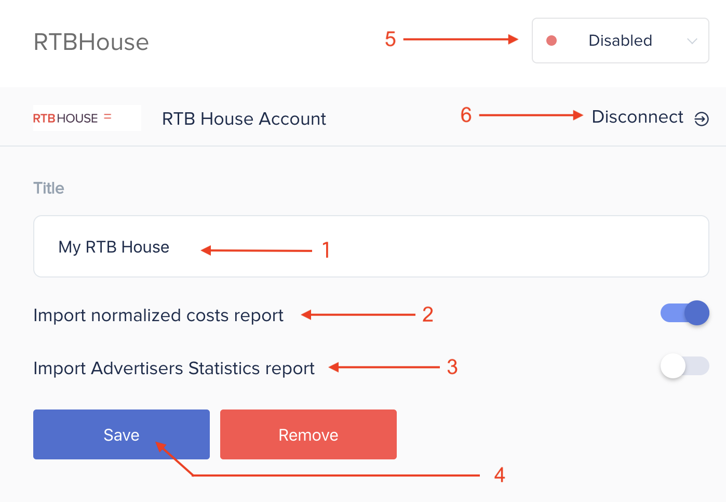Click Import normalized costs report label
The width and height of the screenshot is (726, 502).
click(158, 315)
